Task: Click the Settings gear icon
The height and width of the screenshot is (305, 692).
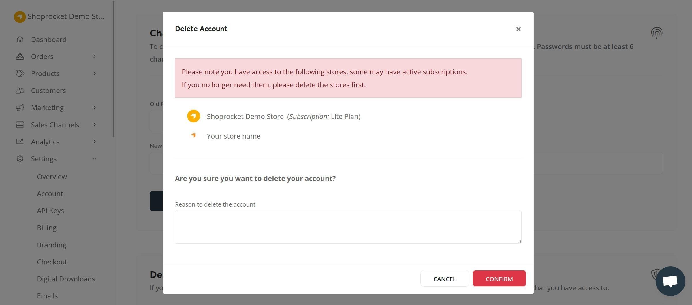Action: tap(20, 158)
